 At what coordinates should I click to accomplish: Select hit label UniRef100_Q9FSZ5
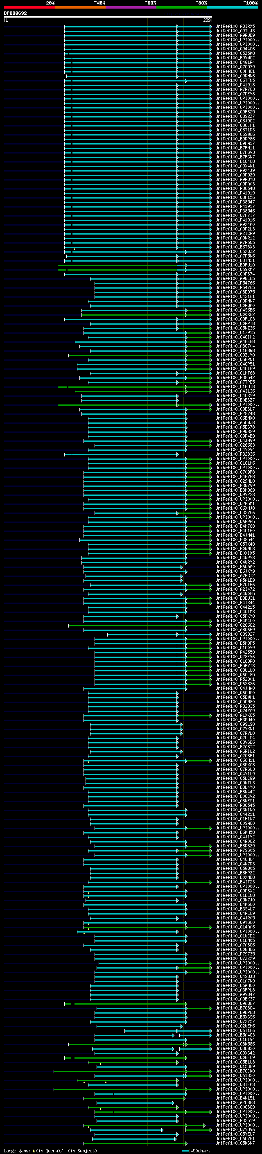235,112
